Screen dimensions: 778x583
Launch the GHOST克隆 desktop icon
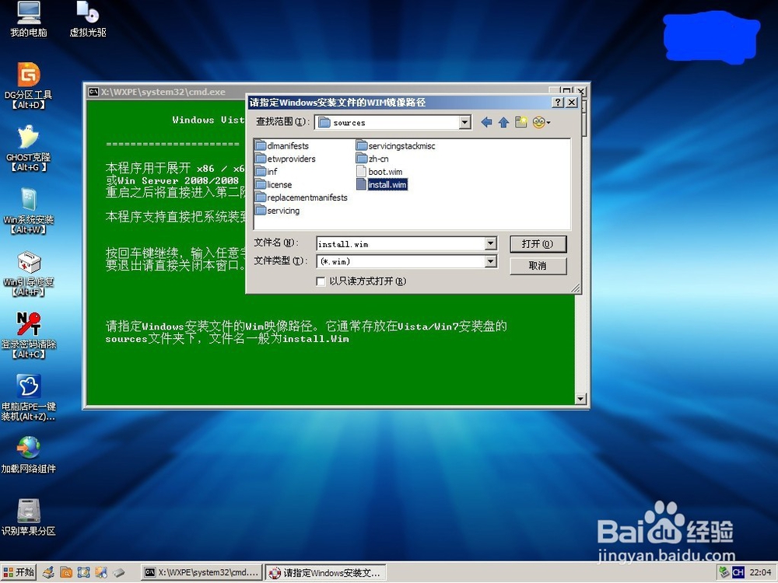tap(28, 148)
